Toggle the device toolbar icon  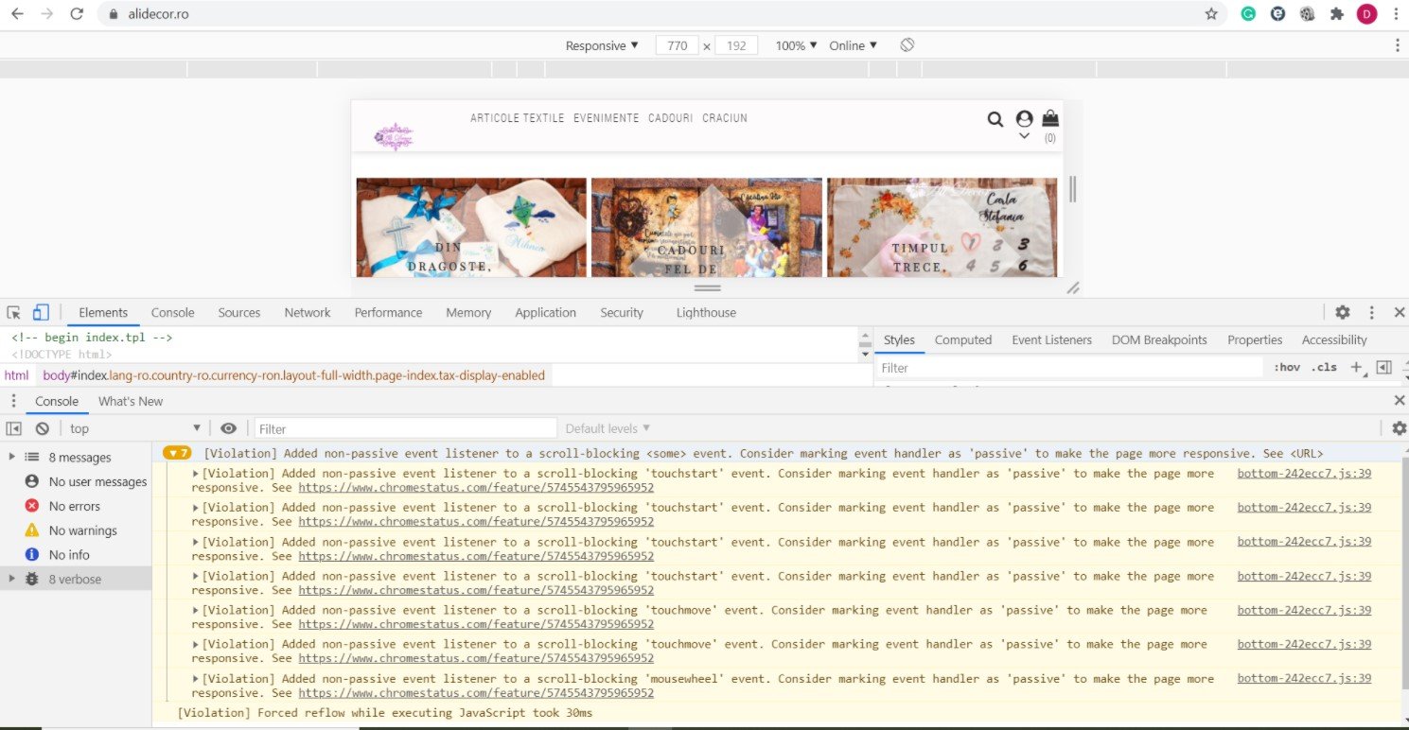[x=41, y=312]
